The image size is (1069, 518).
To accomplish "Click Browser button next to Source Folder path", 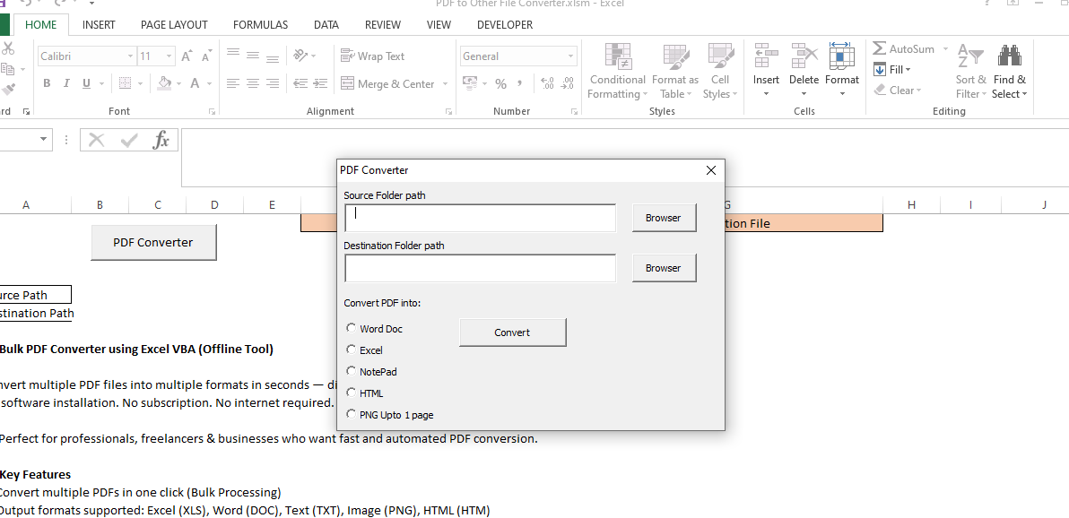I will [x=664, y=218].
